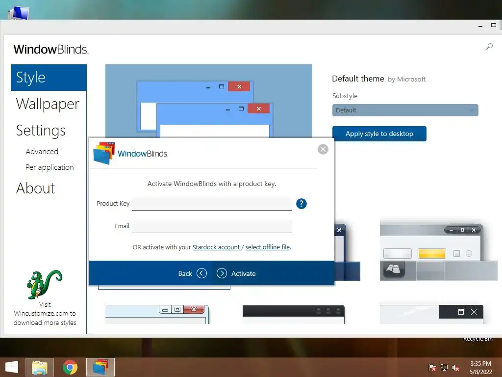
Task: Select Per application under Settings
Action: tap(50, 167)
